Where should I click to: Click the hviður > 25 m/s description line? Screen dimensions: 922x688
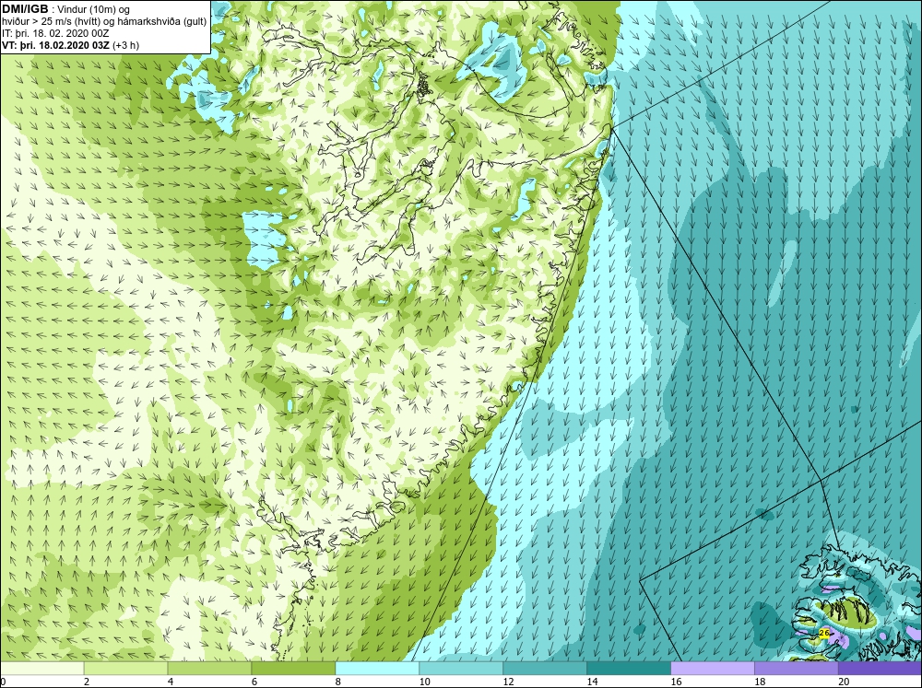point(104,22)
